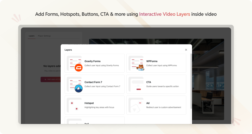Click "Guide users toward a specific action" description

163,86
